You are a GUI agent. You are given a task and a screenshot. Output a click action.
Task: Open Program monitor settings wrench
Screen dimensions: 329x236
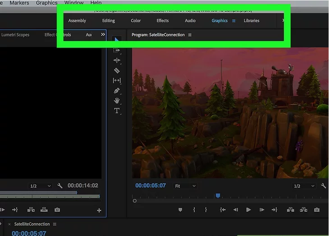click(x=323, y=186)
